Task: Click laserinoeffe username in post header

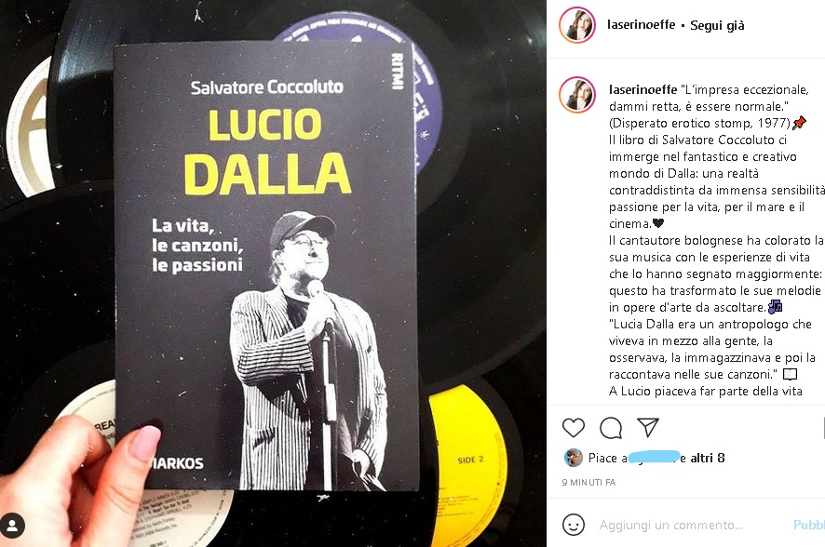Action: [641, 25]
